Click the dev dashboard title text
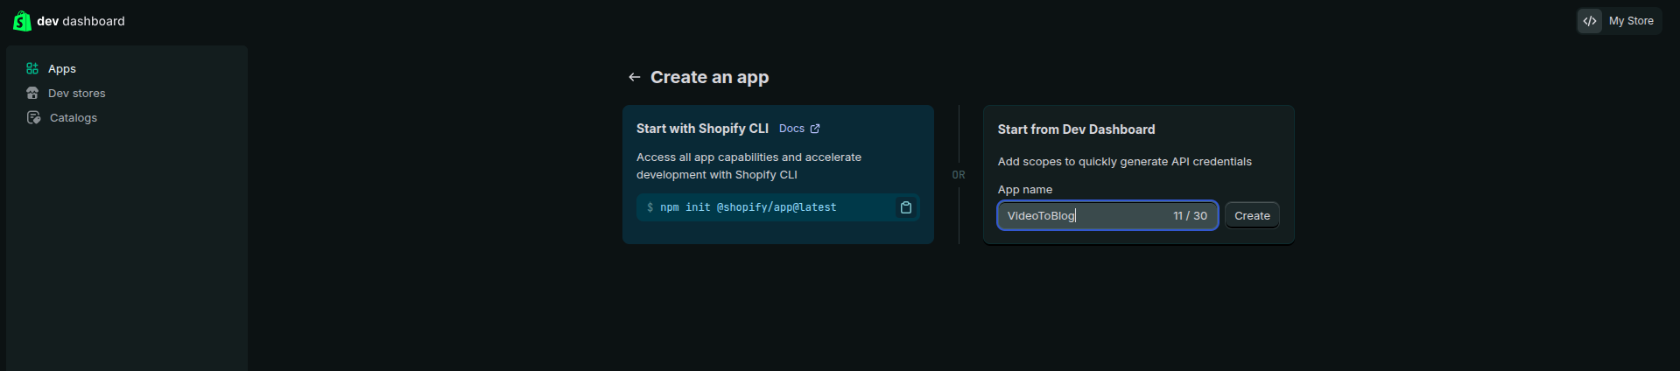 (x=81, y=21)
